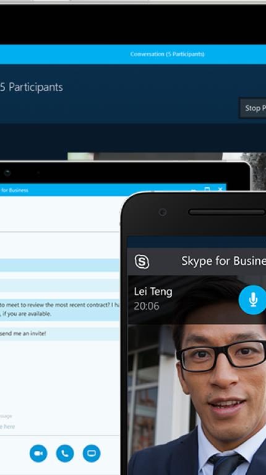Image resolution: width=266 pixels, height=475 pixels.
Task: Start an audio call with phone icon
Action: [x=65, y=453]
